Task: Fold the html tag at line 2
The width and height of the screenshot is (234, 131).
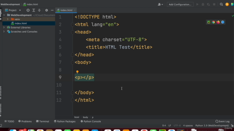Action: click(x=72, y=24)
